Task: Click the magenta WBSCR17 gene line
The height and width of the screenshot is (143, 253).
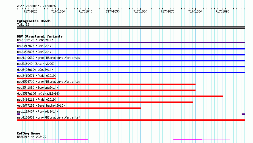Action: 131,140
